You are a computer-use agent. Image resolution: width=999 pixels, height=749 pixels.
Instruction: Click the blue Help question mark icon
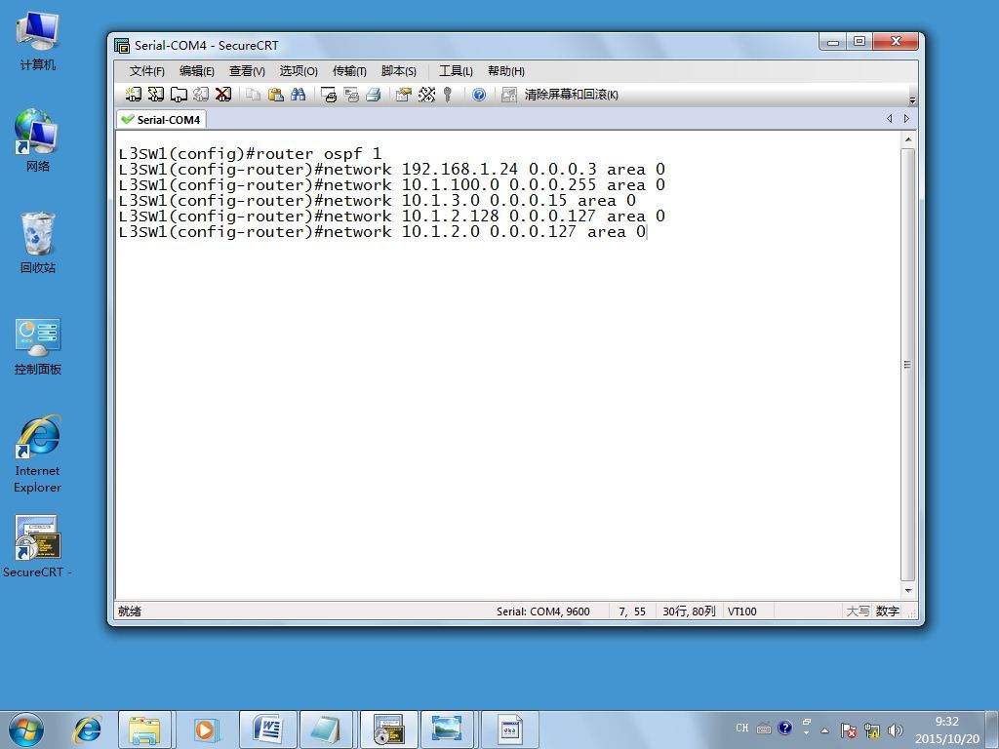479,95
